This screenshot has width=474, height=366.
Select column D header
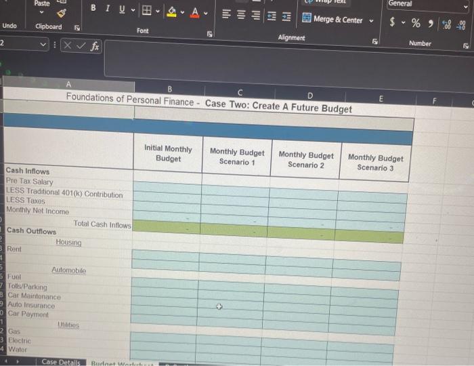point(310,96)
